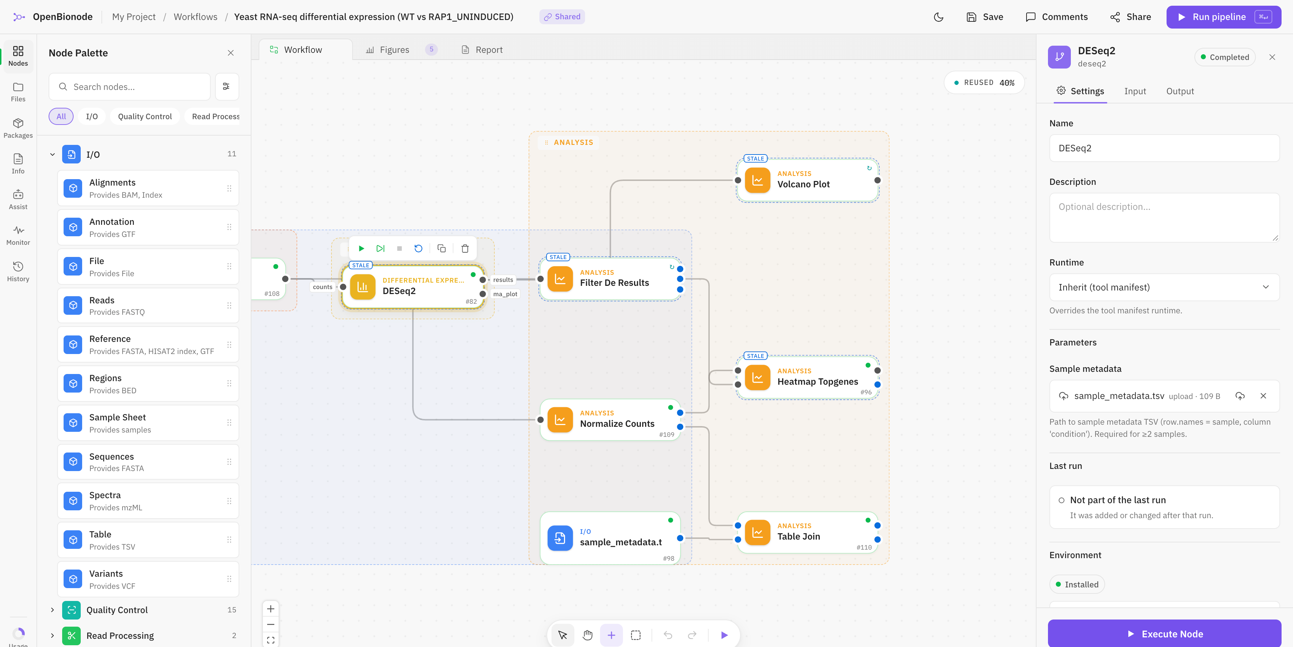1293x647 pixels.
Task: Open the Comments panel
Action: 1057,17
